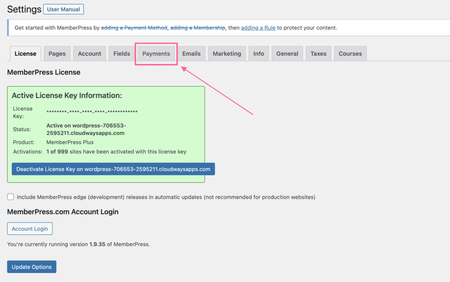The width and height of the screenshot is (450, 282).
Task: Click the 'Active on wordpress-706553' status text
Action: click(86, 129)
